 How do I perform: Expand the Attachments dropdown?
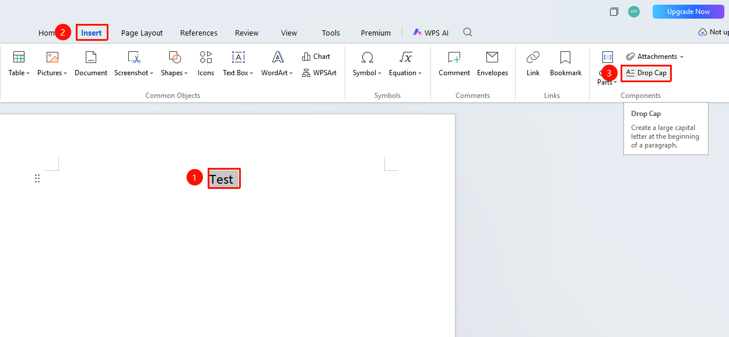[x=655, y=57]
